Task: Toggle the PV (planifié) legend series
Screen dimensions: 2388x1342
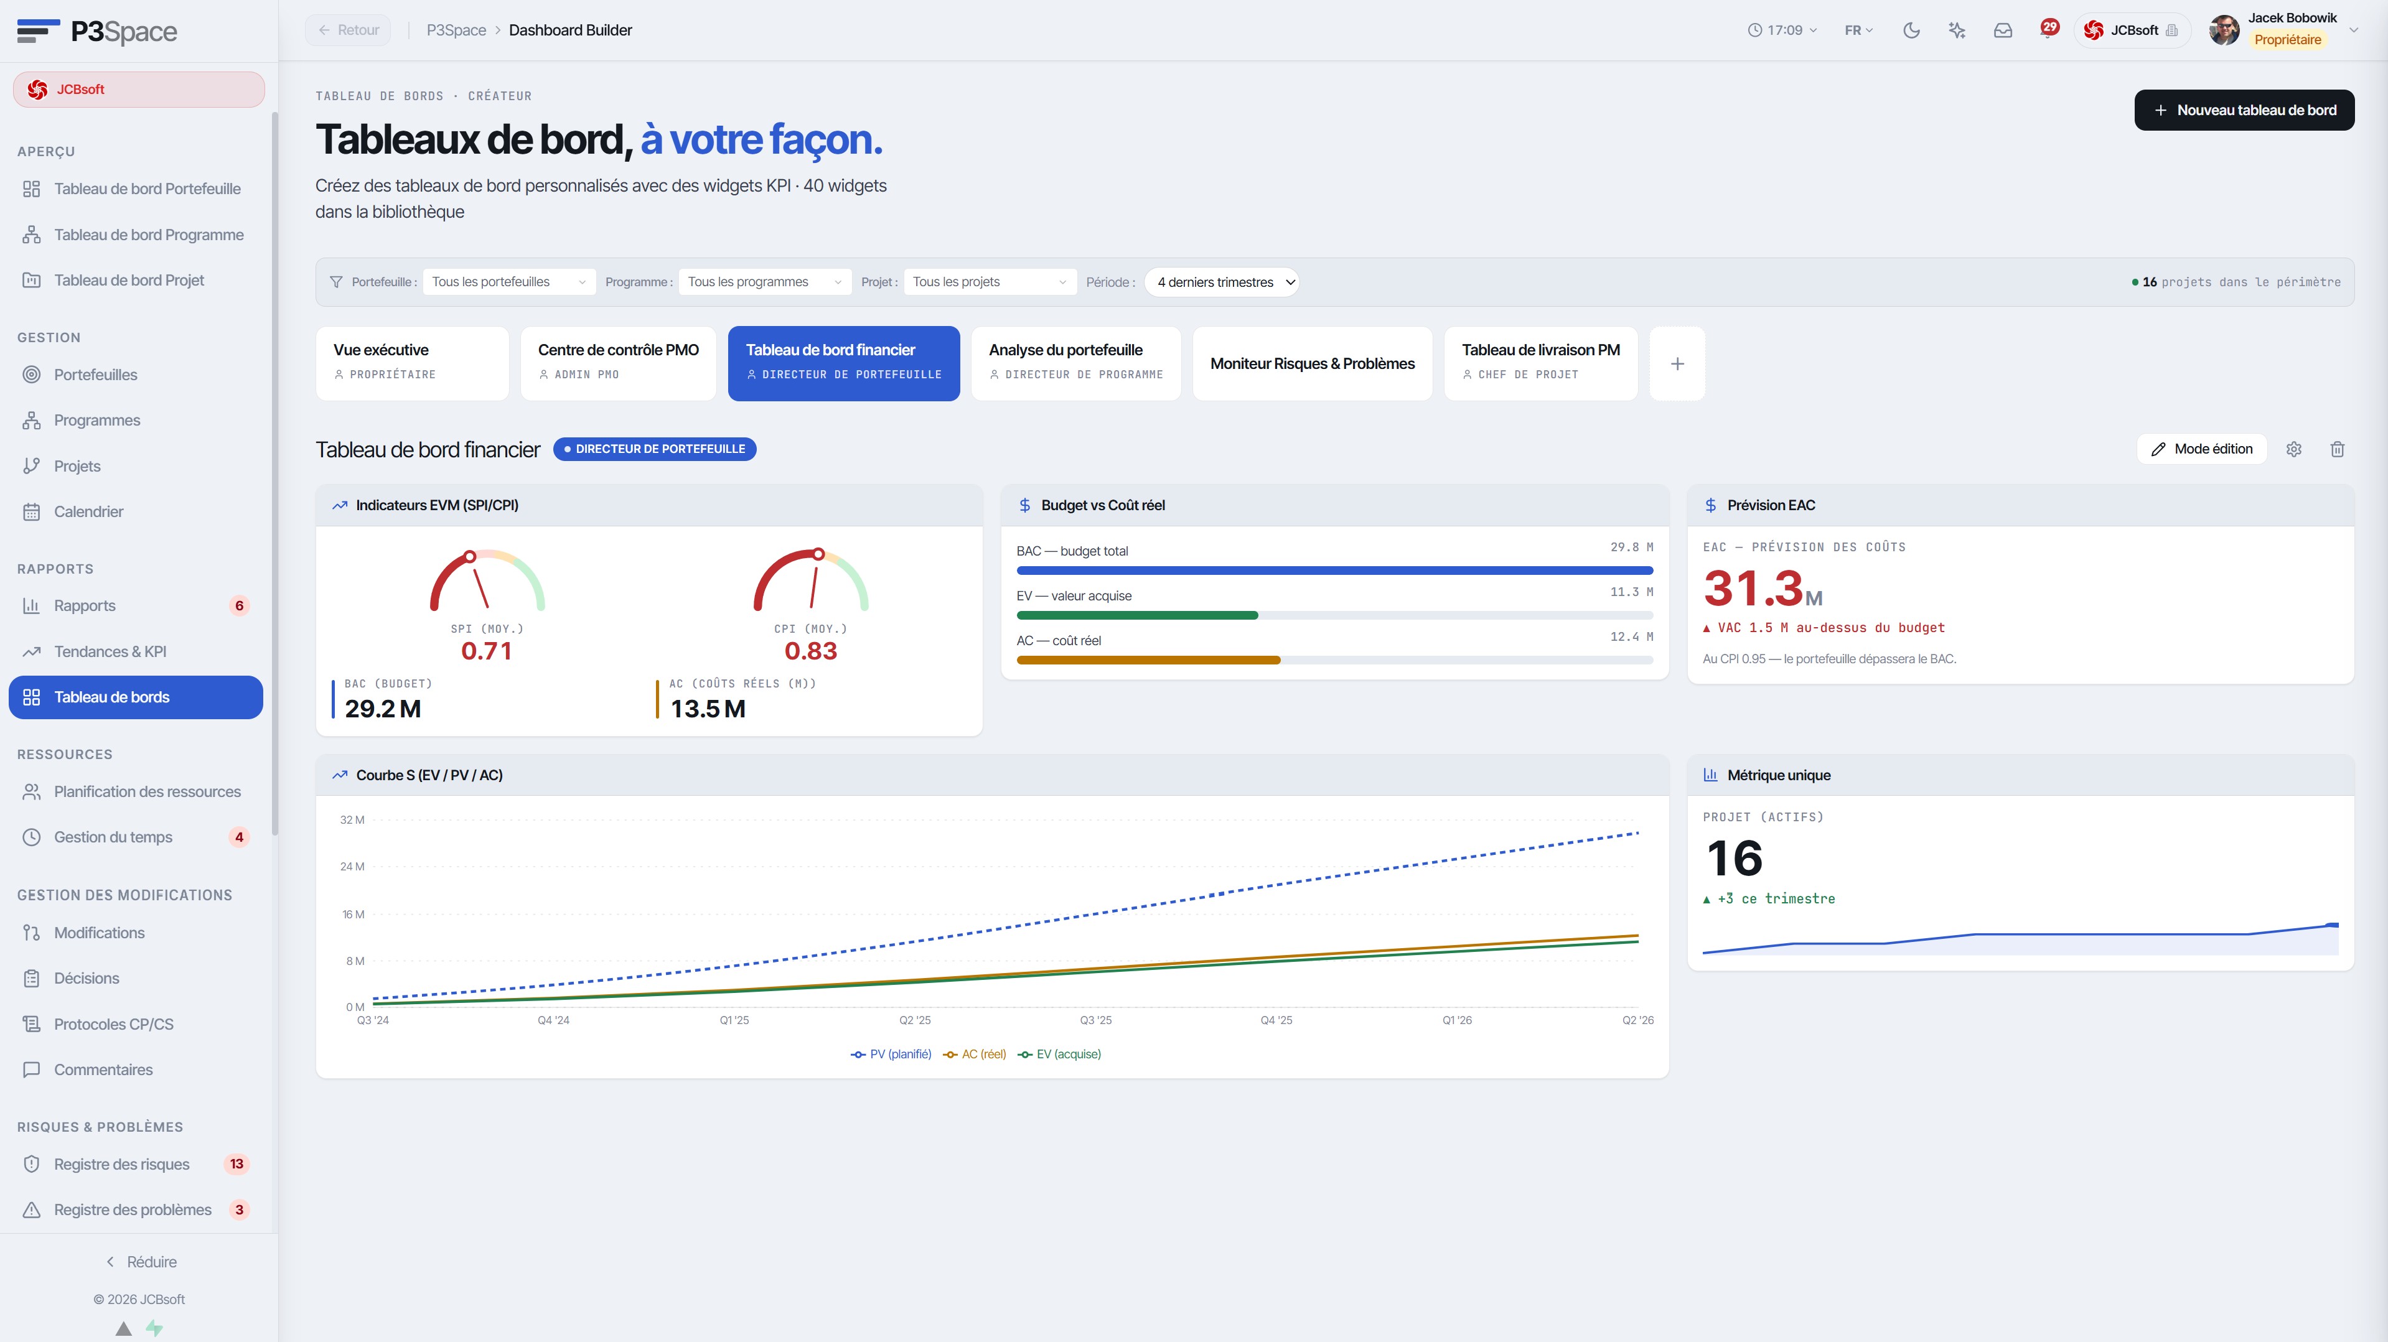Action: point(891,1055)
